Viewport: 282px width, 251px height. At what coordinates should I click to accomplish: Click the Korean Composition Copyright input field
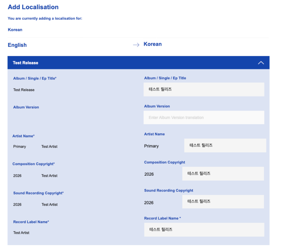223,174
